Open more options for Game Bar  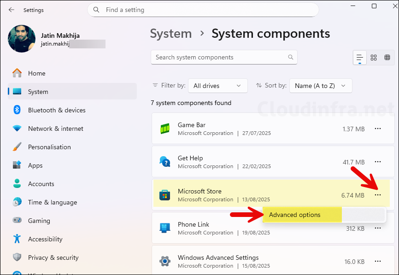(x=378, y=129)
